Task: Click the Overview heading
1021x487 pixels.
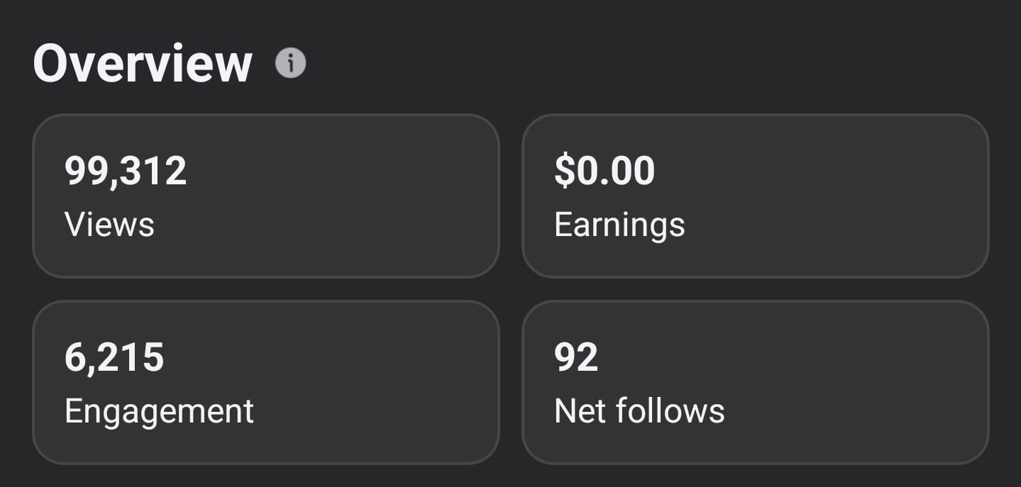Action: (143, 64)
